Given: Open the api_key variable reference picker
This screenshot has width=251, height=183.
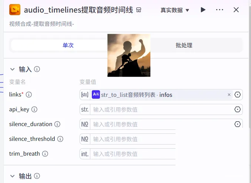Looking at the screenshot, I should click(x=237, y=109).
